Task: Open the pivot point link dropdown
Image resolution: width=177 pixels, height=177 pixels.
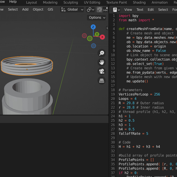Action: (x=90, y=9)
